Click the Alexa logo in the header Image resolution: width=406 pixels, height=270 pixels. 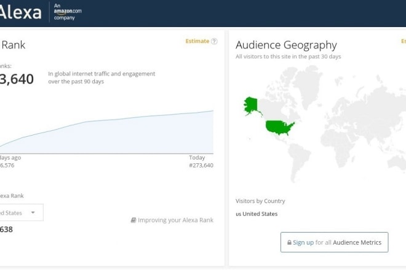point(21,12)
